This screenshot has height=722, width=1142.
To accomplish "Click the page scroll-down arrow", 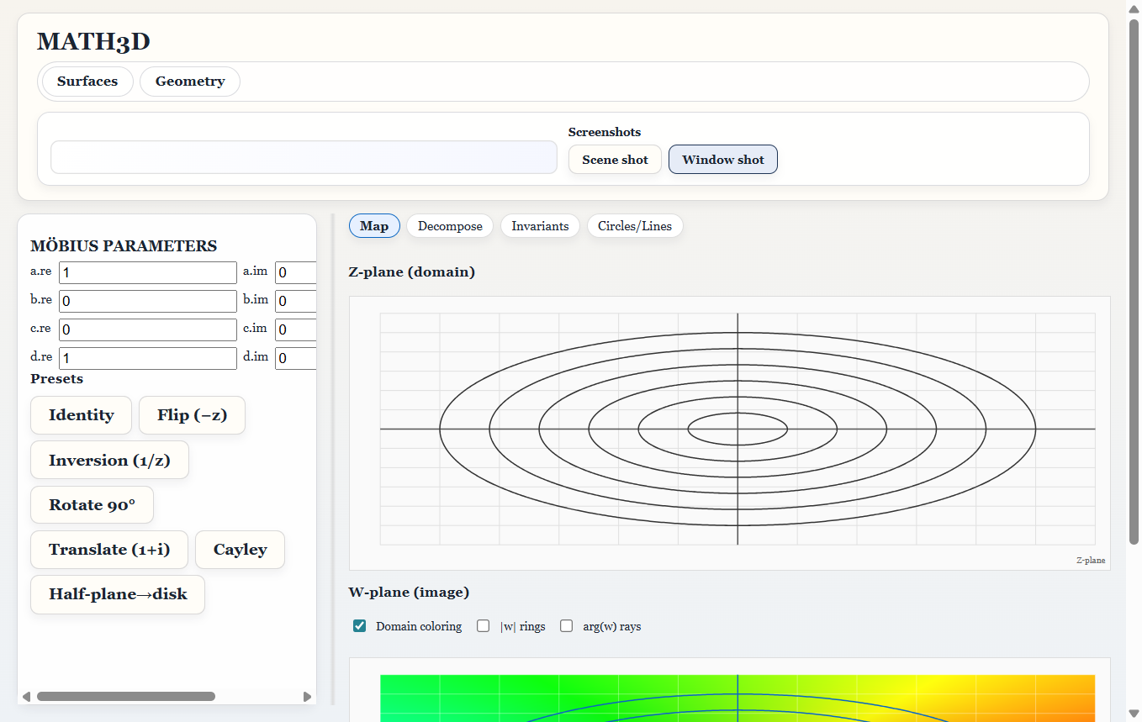I will [1134, 714].
